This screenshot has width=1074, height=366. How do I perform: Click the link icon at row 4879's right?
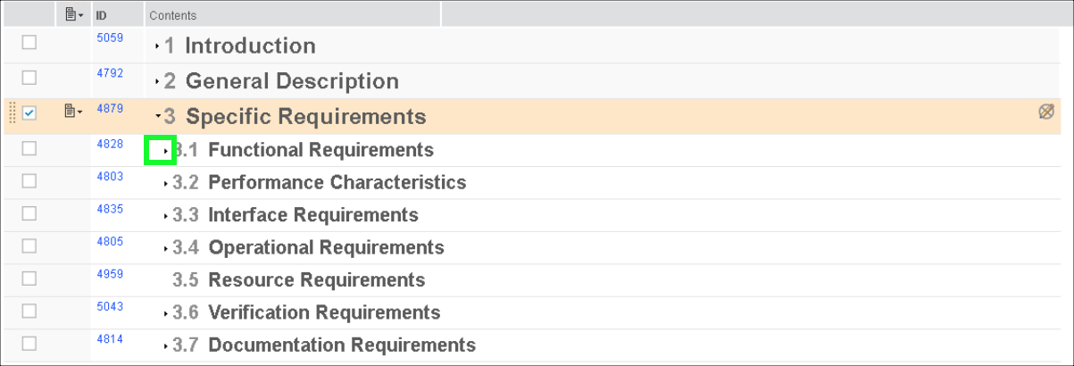pos(1046,112)
